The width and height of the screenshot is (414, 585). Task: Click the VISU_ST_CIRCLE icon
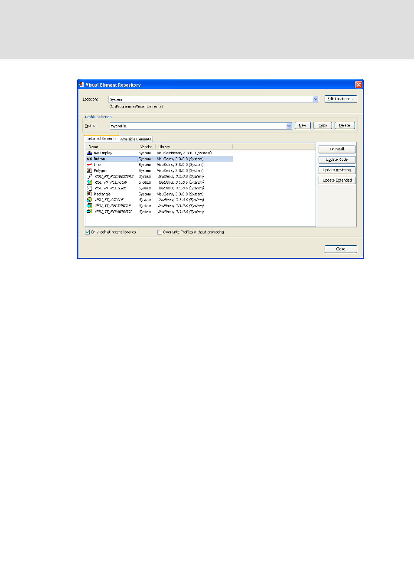pyautogui.click(x=89, y=200)
